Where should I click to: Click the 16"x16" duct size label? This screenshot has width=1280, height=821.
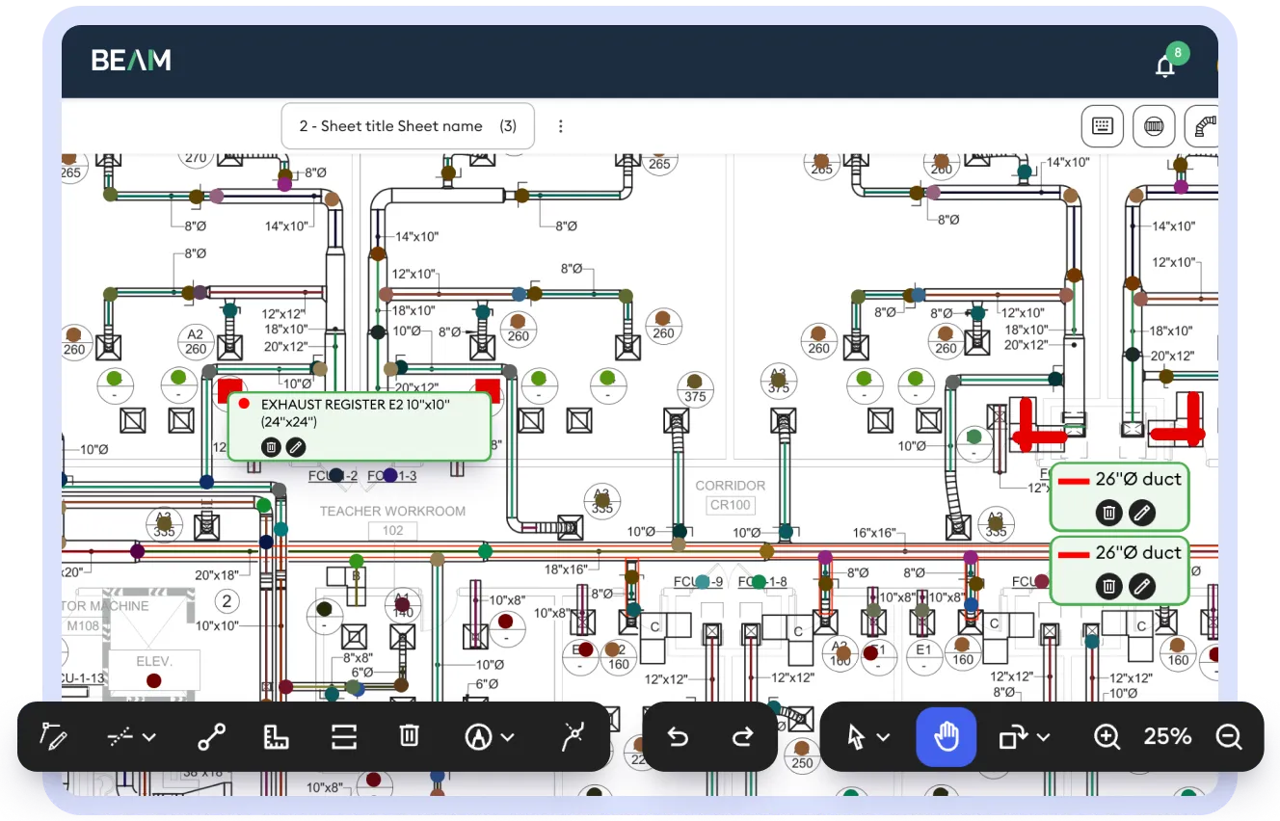[874, 532]
